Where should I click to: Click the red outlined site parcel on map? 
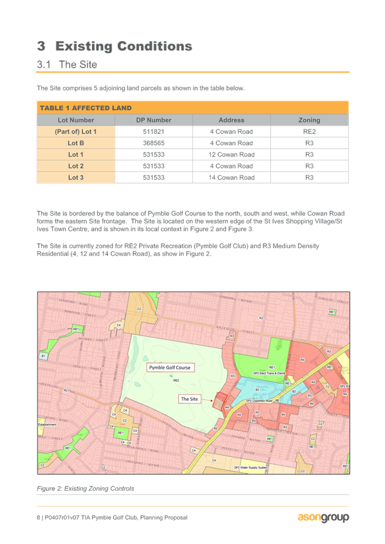(219, 402)
